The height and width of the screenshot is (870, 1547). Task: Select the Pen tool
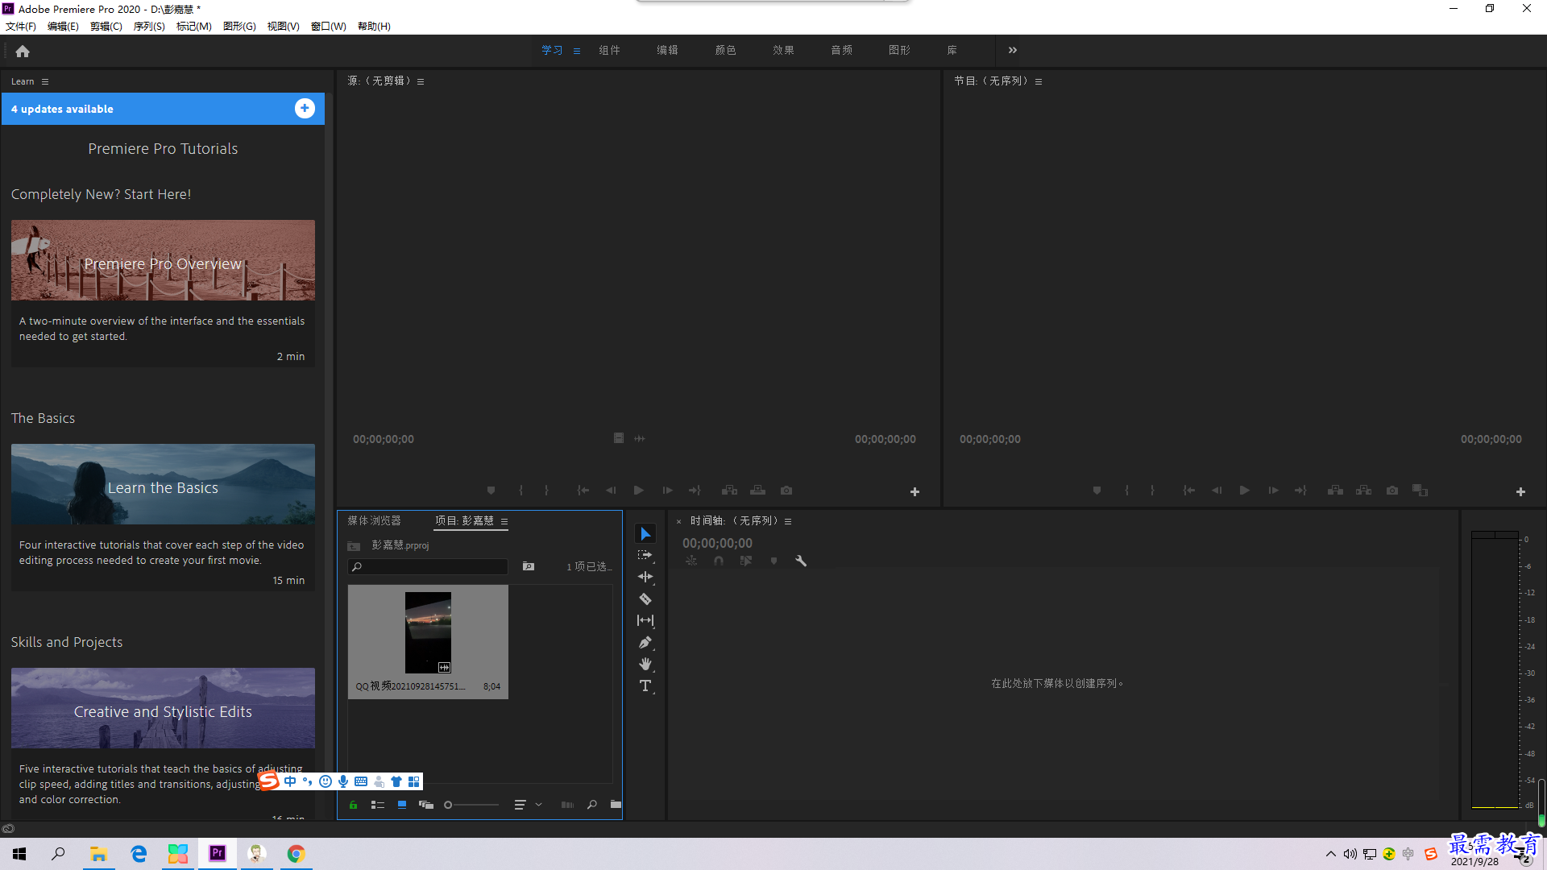(x=645, y=642)
